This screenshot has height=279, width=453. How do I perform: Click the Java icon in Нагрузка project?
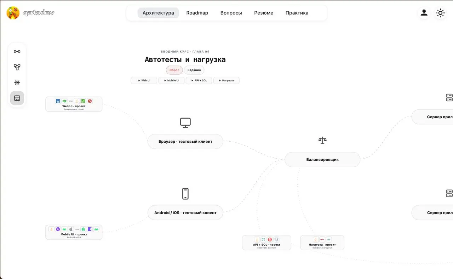(x=316, y=240)
